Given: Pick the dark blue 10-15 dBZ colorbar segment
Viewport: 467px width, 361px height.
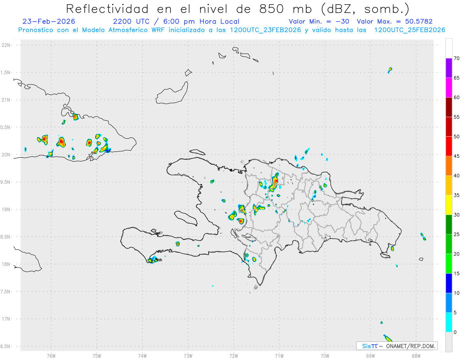Looking at the screenshot, I should 449,283.
